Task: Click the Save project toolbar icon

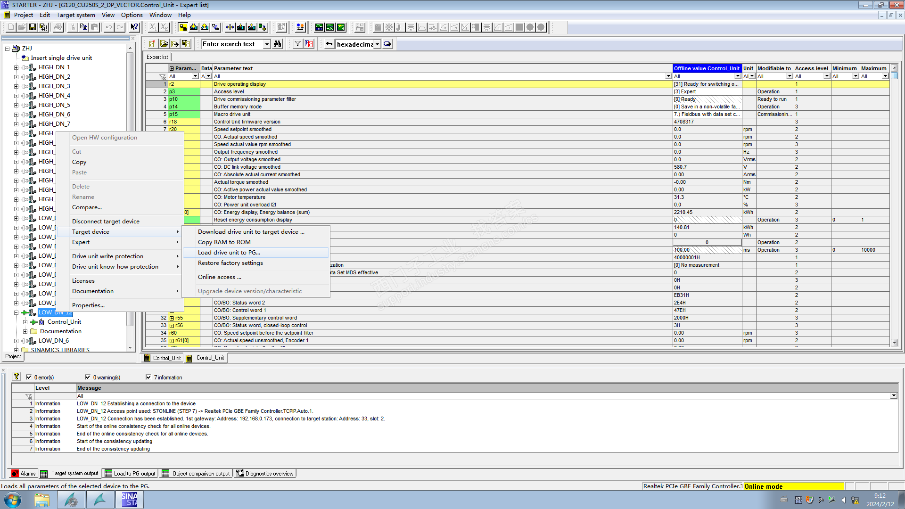Action: coord(33,27)
